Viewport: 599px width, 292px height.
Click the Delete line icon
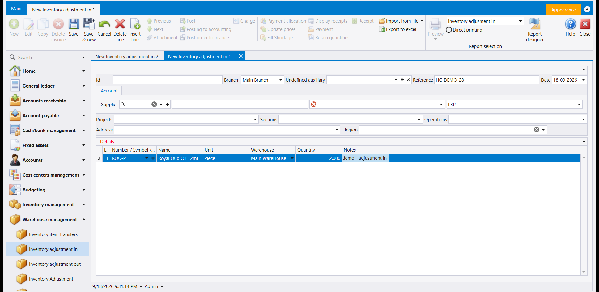coord(120,30)
